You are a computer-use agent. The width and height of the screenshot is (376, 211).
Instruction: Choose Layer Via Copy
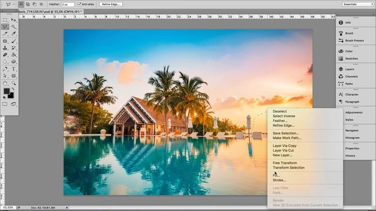284,146
